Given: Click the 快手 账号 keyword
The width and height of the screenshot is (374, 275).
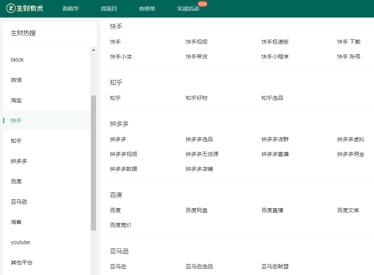Looking at the screenshot, I should (x=349, y=57).
